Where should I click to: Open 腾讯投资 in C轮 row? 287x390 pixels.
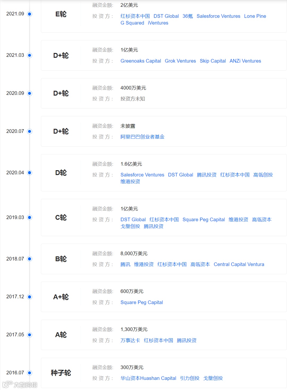(x=154, y=227)
